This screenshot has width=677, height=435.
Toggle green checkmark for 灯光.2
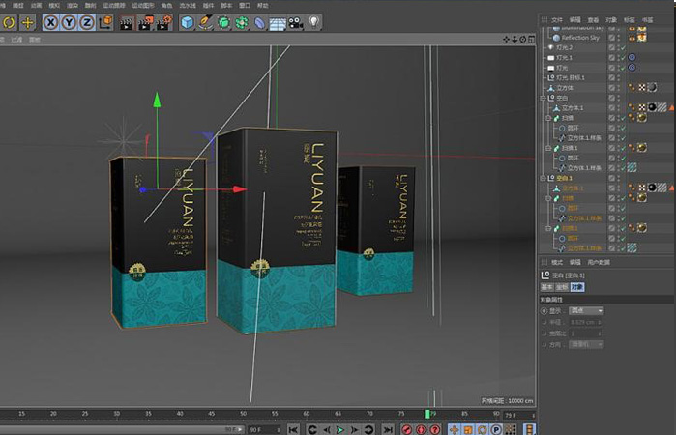[621, 47]
